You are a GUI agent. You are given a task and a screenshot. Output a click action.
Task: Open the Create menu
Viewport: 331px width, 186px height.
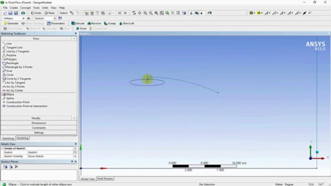pyautogui.click(x=14, y=8)
